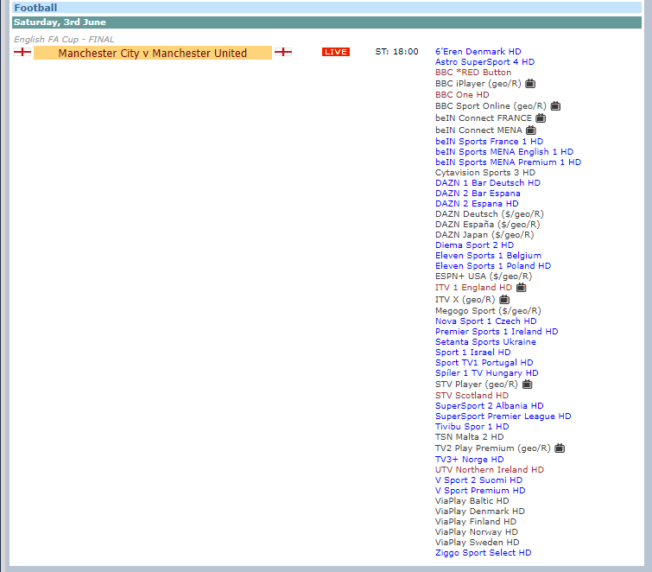This screenshot has width=652, height=572.
Task: Click TSN Malta 2 HD text
Action: coord(470,437)
